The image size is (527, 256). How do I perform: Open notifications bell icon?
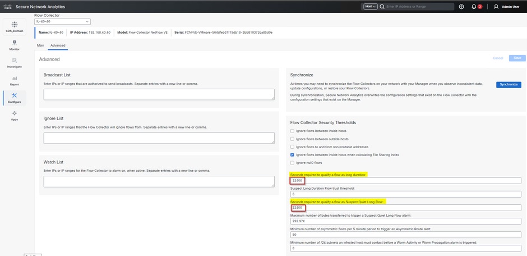[474, 7]
